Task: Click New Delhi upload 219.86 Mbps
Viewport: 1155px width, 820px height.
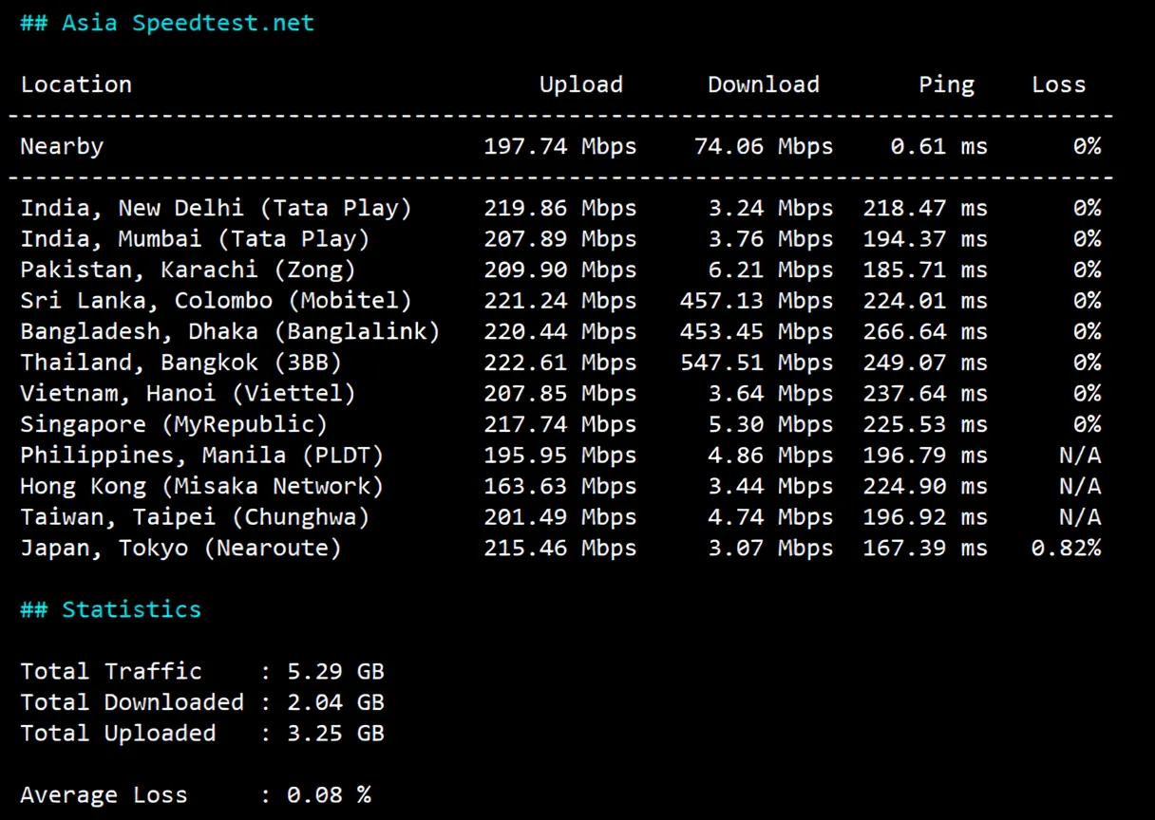Action: click(x=560, y=208)
